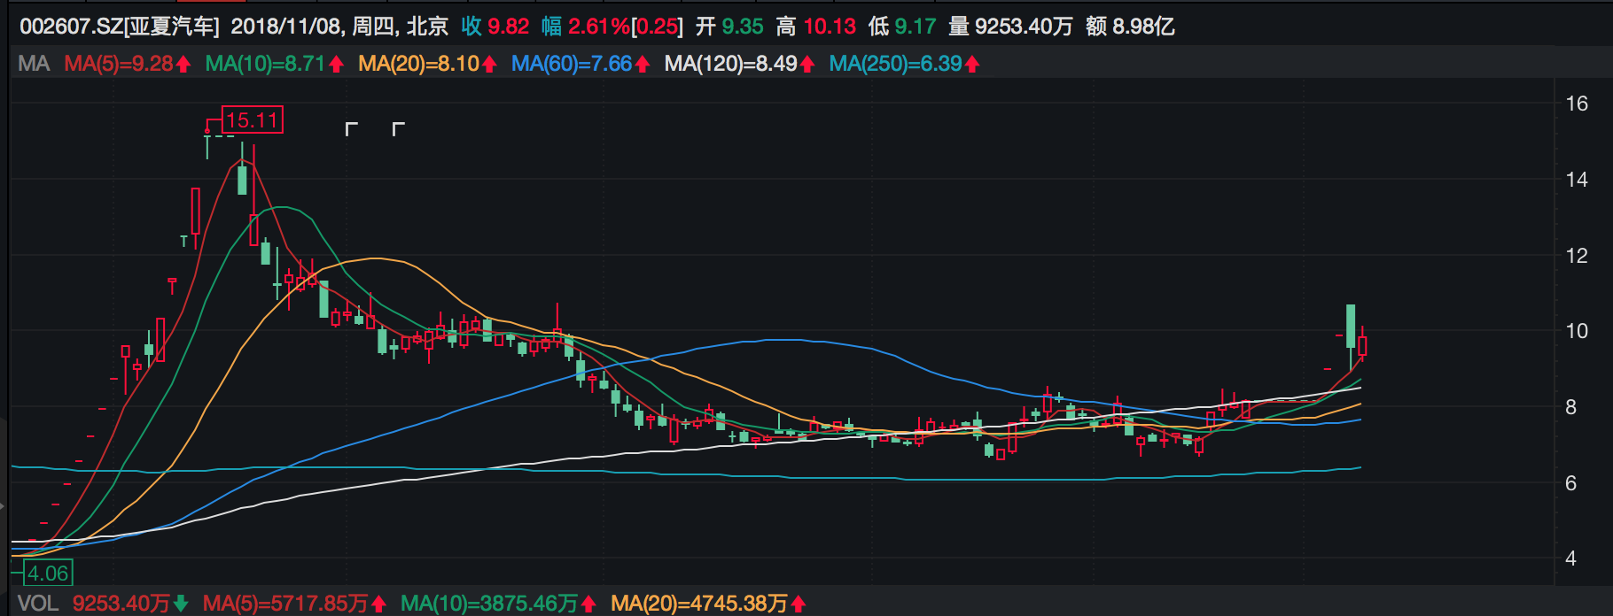Open the MA indicator label
This screenshot has width=1613, height=616.
[34, 64]
